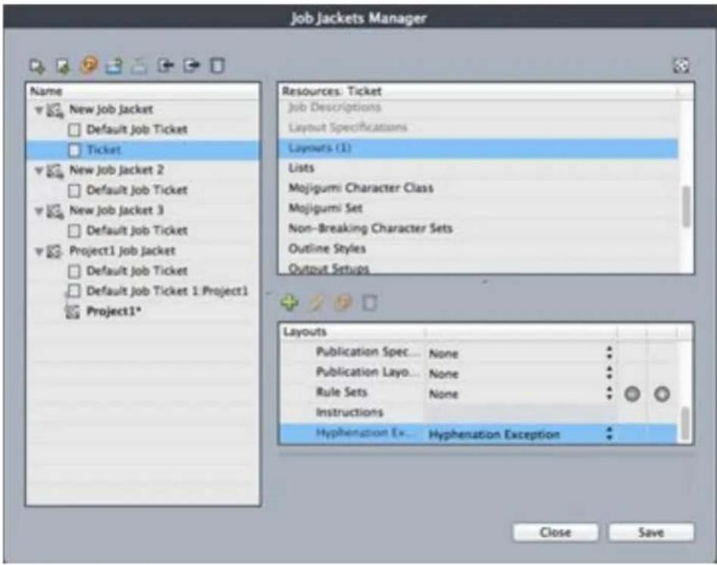Screen dimensions: 717x565
Task: Collapse the New Job Jacket tree node
Action: coord(39,110)
